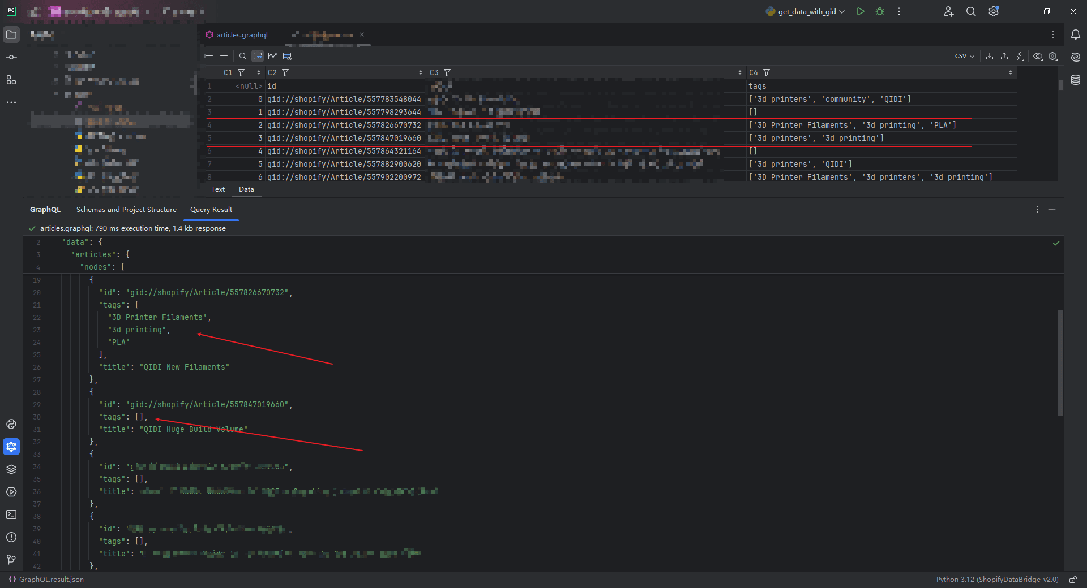Open the C4 column filter
Image resolution: width=1087 pixels, height=588 pixels.
coord(767,72)
